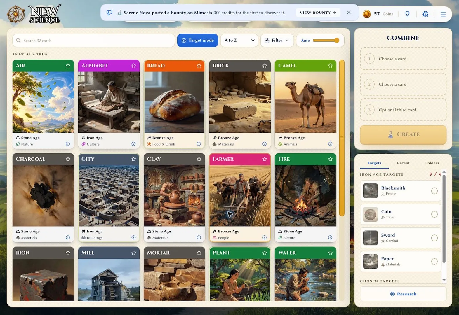Click the View Bounty button
The height and width of the screenshot is (315, 459).
(318, 13)
